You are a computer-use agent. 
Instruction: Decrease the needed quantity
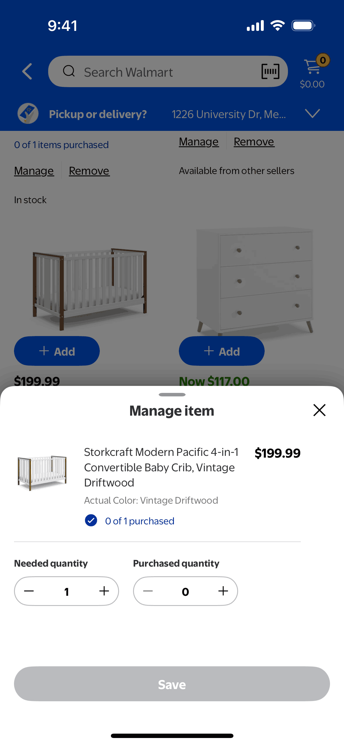[29, 591]
